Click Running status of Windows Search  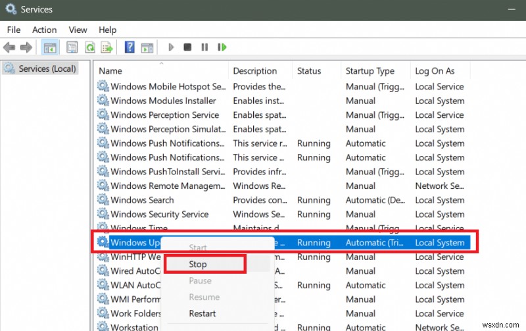tap(314, 200)
